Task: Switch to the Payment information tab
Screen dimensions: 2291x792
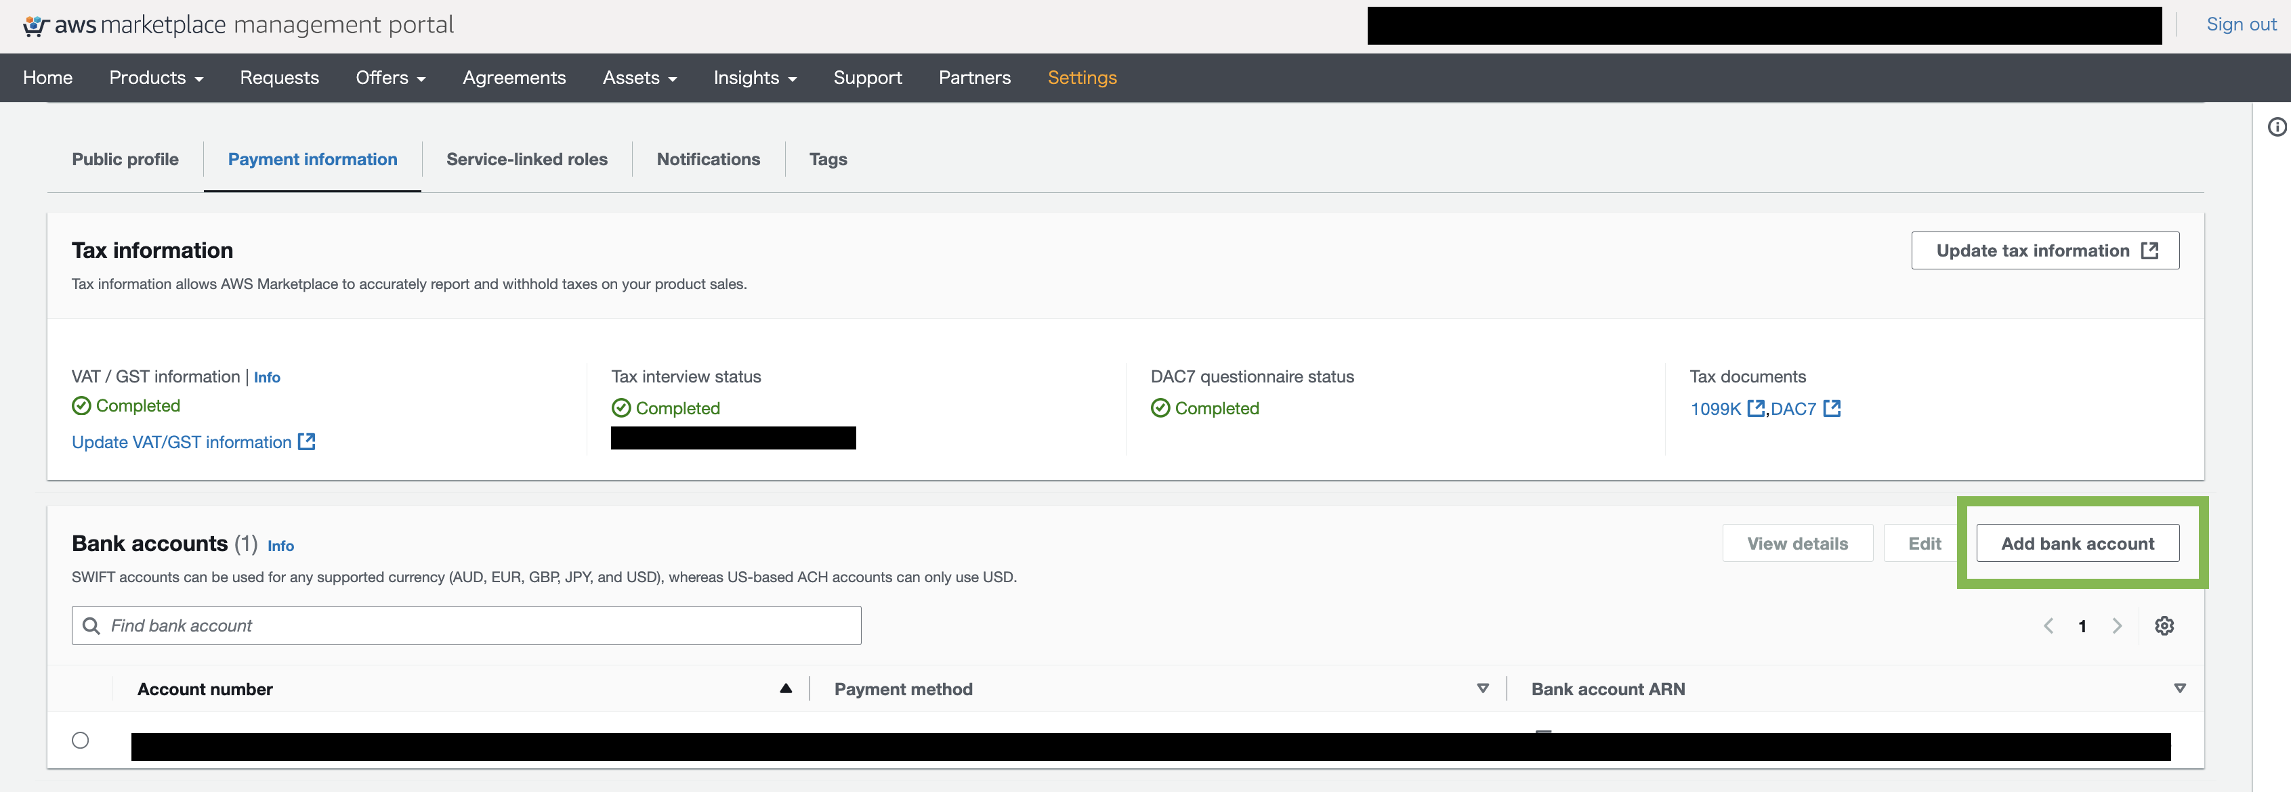Action: click(312, 159)
